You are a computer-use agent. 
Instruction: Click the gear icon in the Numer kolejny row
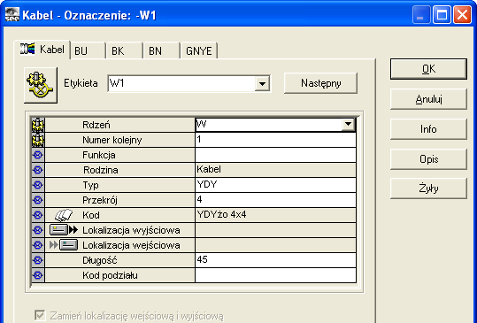[x=38, y=140]
